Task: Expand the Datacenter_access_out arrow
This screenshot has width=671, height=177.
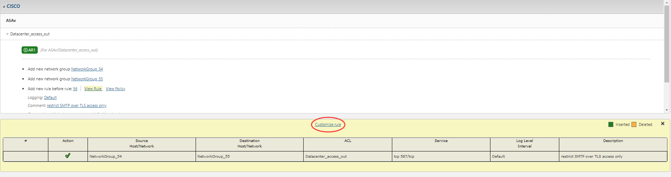Action: pos(7,34)
